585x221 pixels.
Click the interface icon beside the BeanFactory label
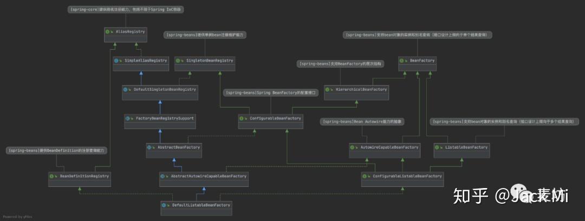[x=402, y=61]
